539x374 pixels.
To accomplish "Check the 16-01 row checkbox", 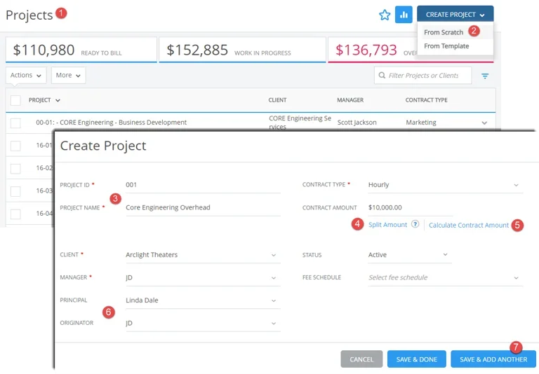I will pyautogui.click(x=15, y=146).
